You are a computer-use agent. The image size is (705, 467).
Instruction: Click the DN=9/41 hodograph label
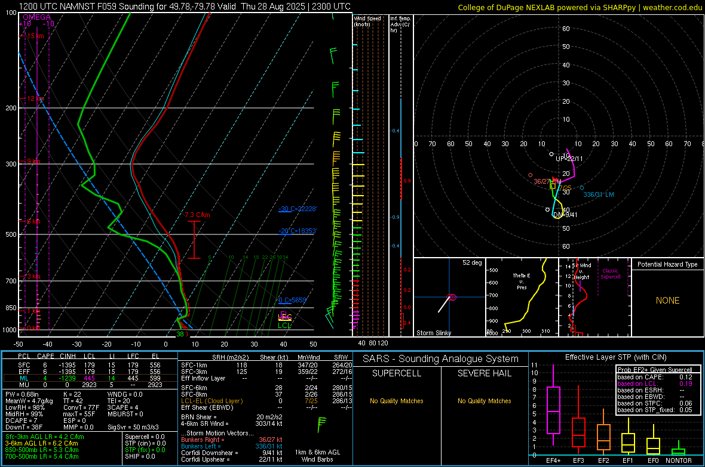click(565, 215)
